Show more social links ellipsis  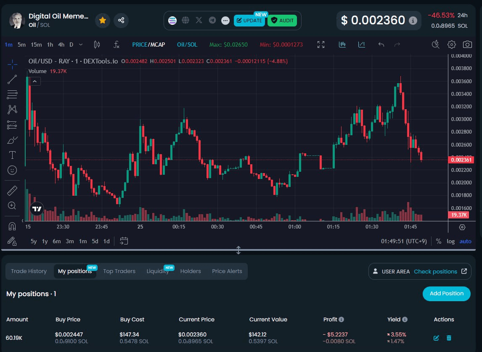click(x=225, y=21)
